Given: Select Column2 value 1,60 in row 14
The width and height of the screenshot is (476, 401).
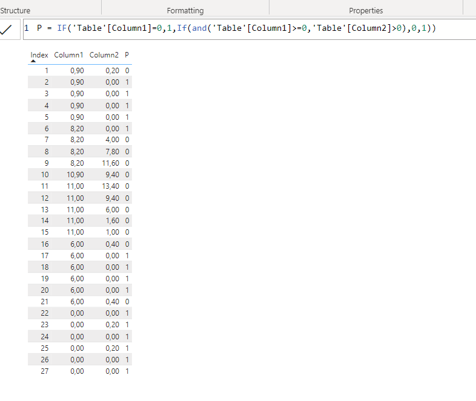Looking at the screenshot, I should (112, 221).
